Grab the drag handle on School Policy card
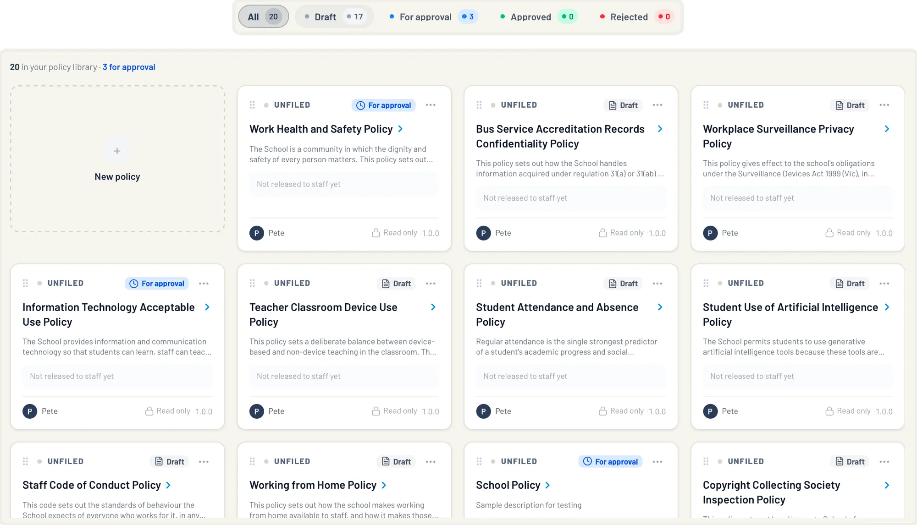917x525 pixels. pyautogui.click(x=479, y=461)
